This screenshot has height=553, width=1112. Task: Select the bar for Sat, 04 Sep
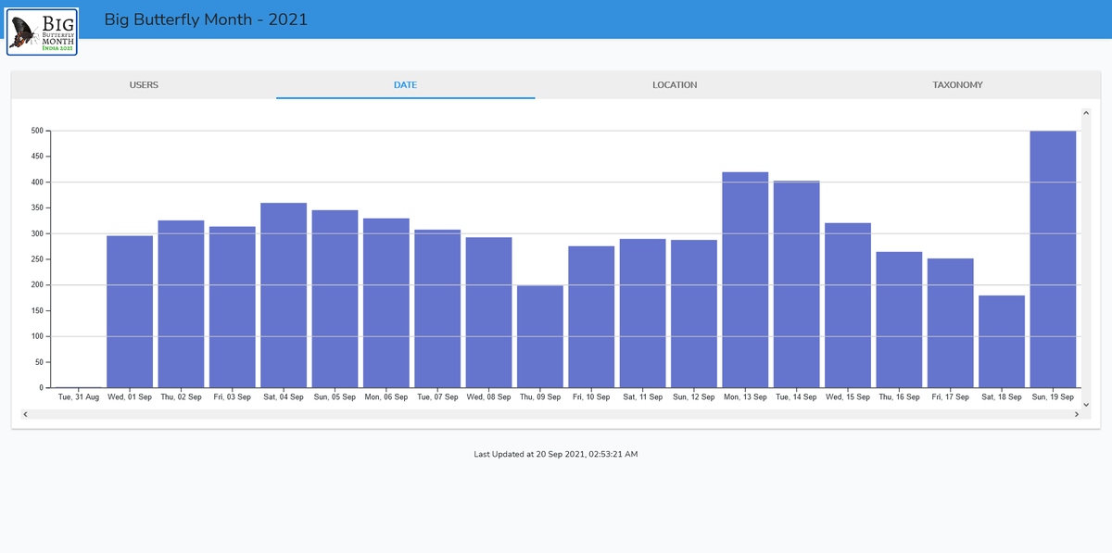(284, 295)
